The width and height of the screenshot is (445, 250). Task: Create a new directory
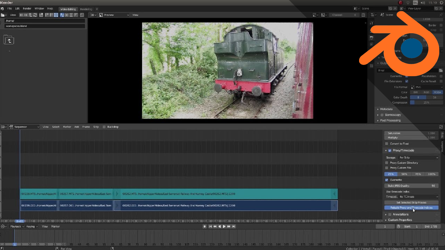(x=41, y=15)
